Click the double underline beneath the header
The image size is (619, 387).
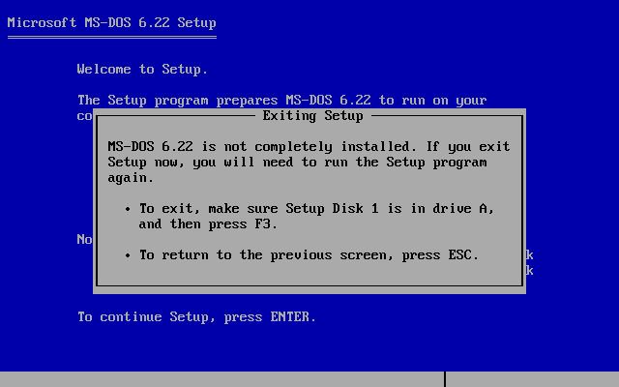pos(112,38)
